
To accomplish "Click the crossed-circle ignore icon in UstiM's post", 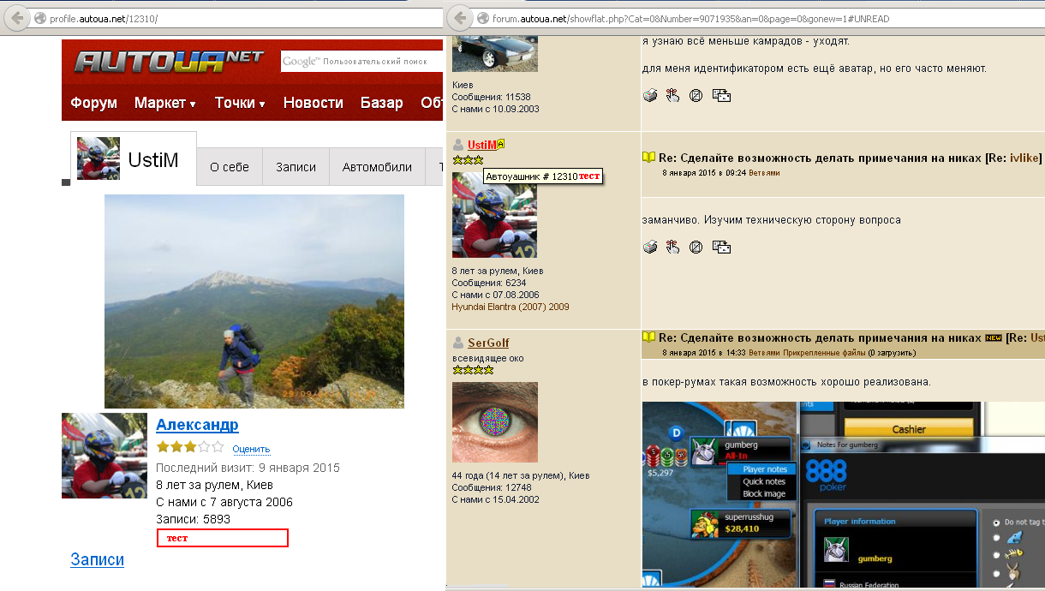I will pos(696,248).
